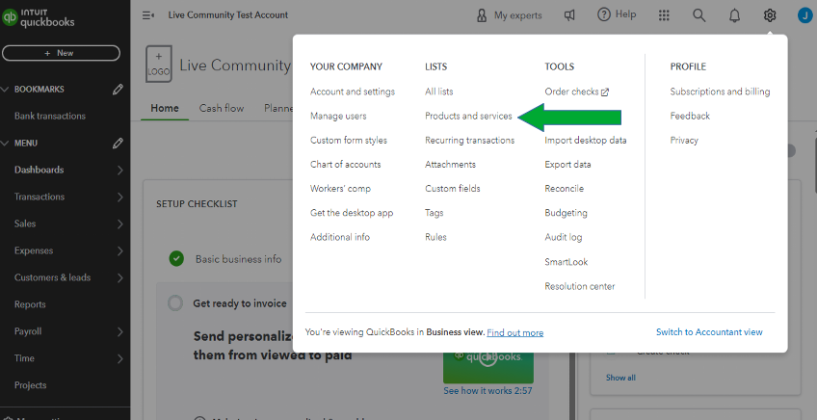Collapse the BOOKMARKS section chevron
817x420 pixels.
tap(6, 90)
